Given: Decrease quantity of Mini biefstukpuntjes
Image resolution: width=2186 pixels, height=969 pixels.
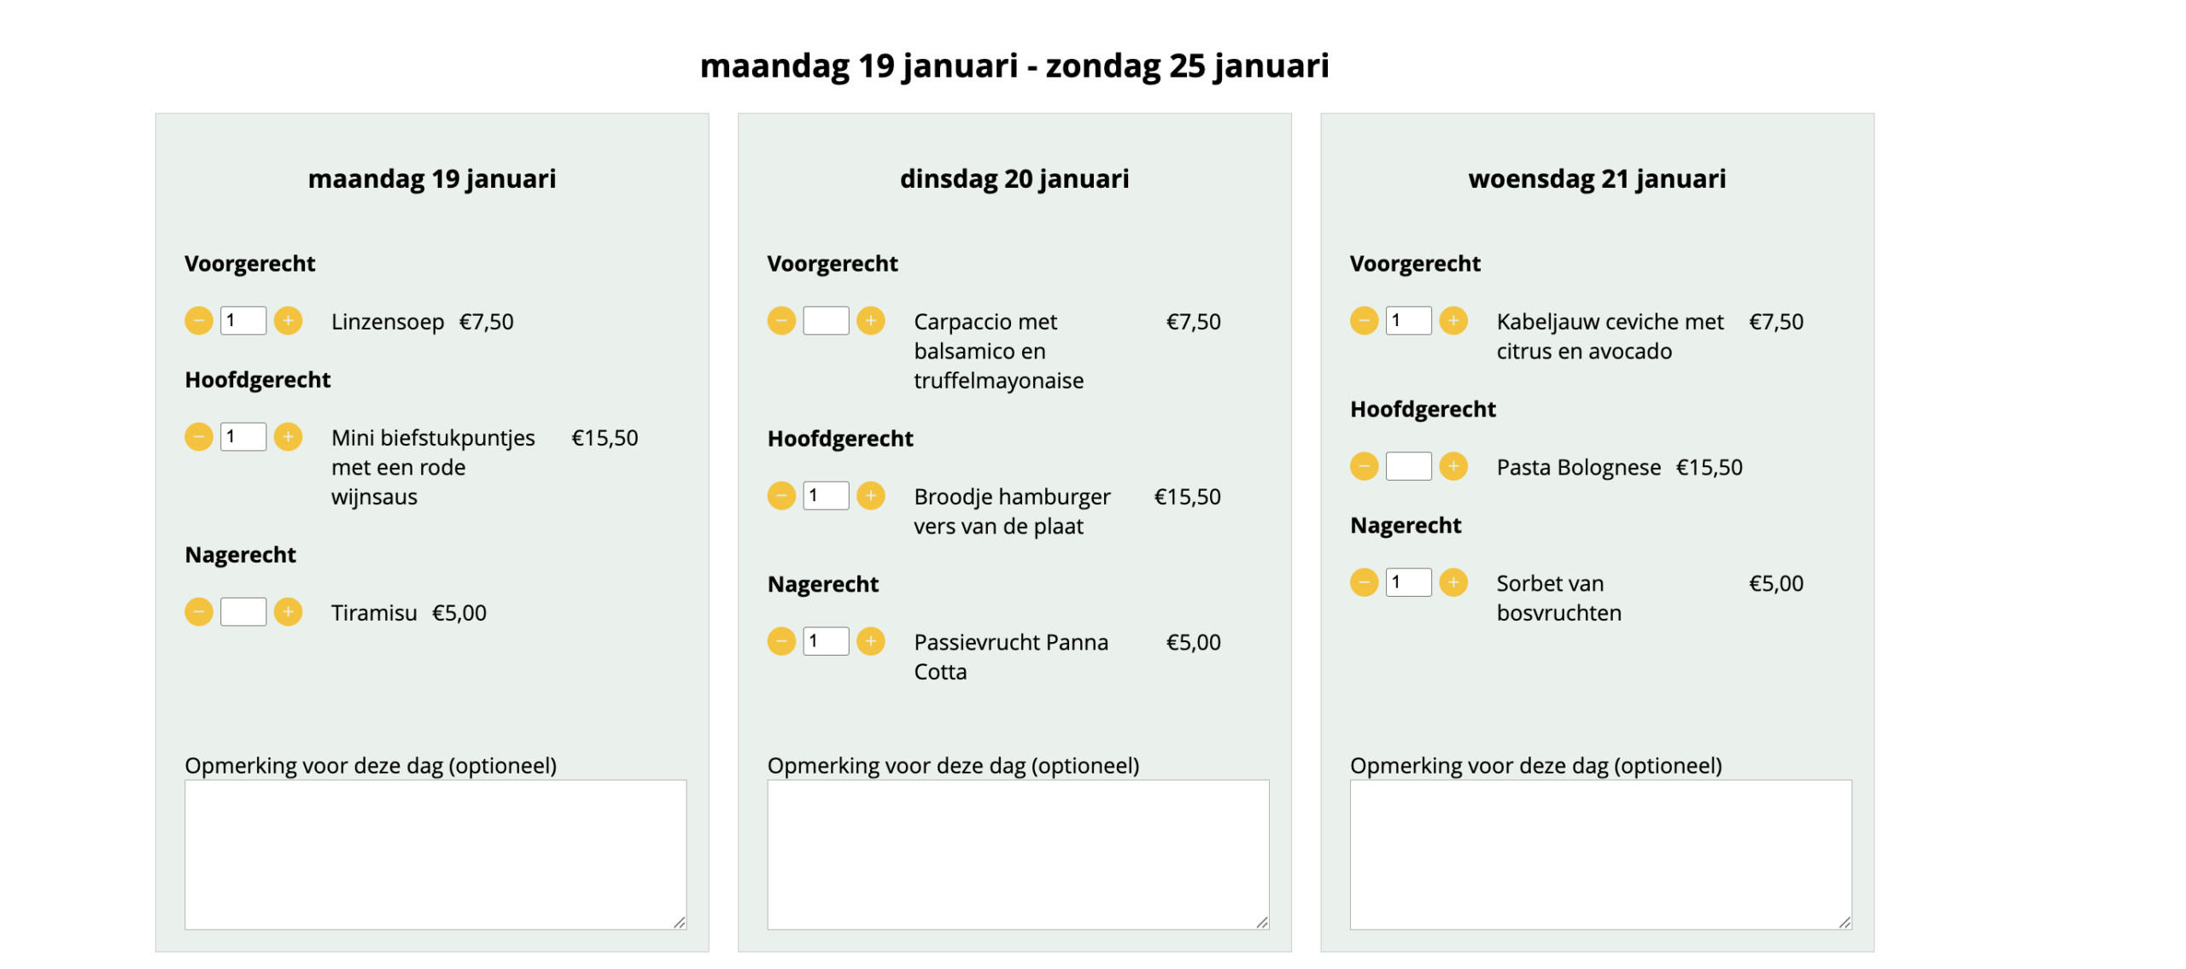Looking at the screenshot, I should (199, 436).
